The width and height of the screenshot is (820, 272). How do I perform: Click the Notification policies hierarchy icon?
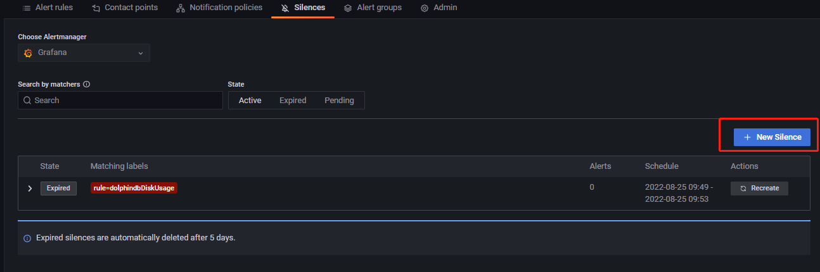click(x=181, y=8)
